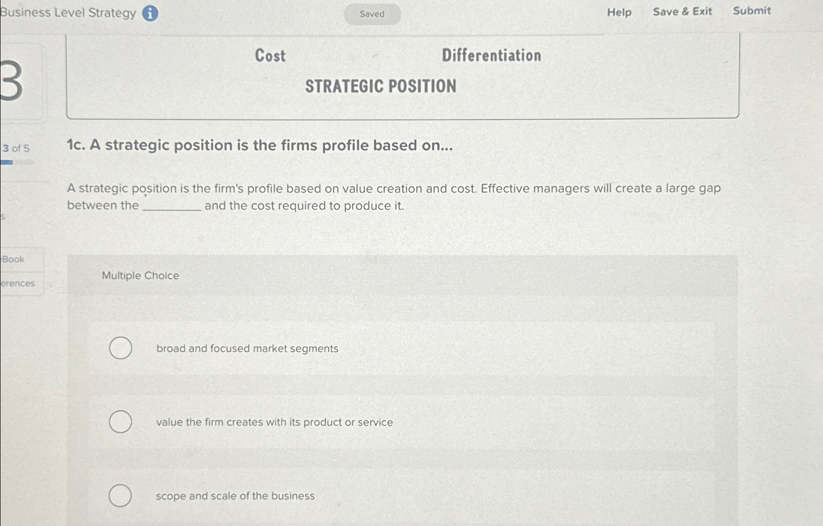Viewport: 823px width, 526px height.
Task: Open Help
Action: point(619,12)
